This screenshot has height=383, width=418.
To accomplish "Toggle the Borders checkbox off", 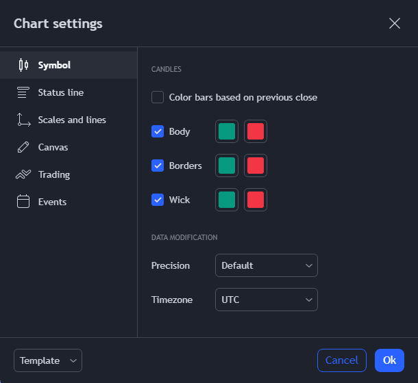I will 158,166.
